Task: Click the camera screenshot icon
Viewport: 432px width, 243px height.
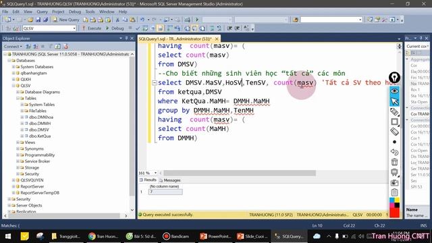Action: 394,182
